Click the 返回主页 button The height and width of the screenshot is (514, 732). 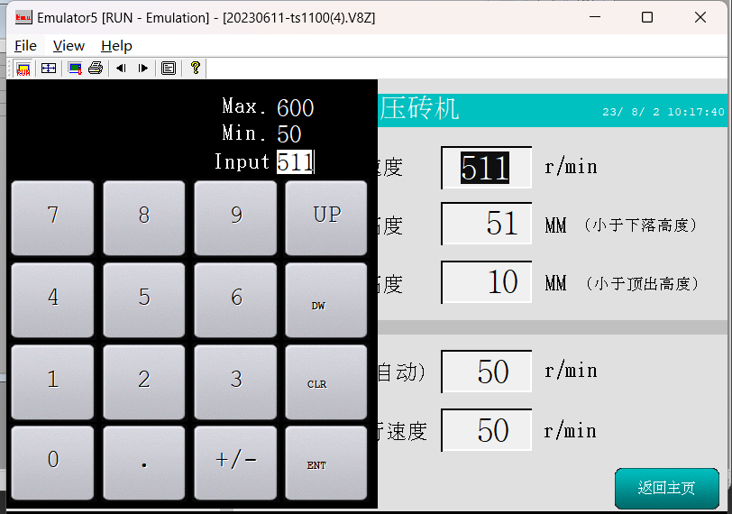point(666,488)
